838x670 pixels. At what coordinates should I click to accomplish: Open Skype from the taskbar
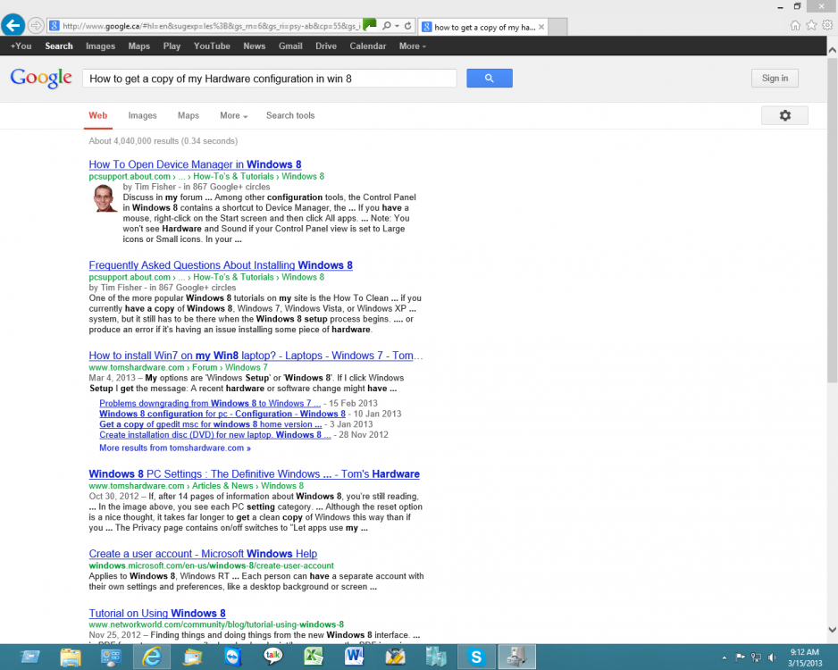pos(475,657)
